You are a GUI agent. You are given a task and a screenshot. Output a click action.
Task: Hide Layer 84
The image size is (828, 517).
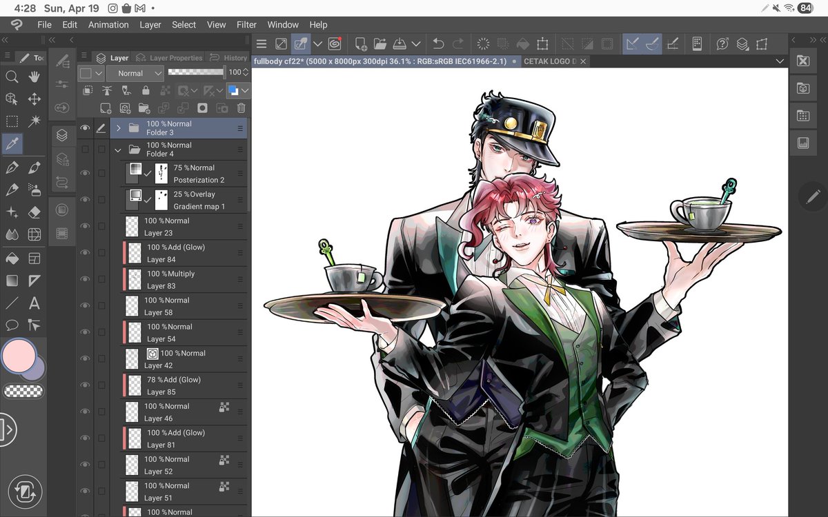coord(86,253)
